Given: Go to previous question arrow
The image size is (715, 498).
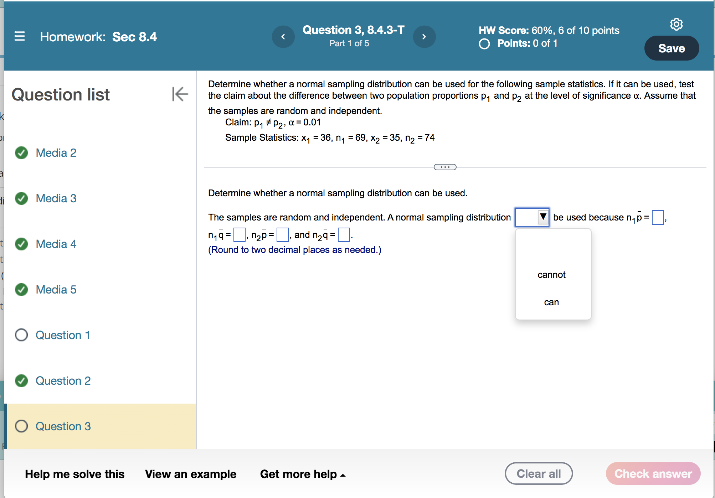Looking at the screenshot, I should point(283,37).
